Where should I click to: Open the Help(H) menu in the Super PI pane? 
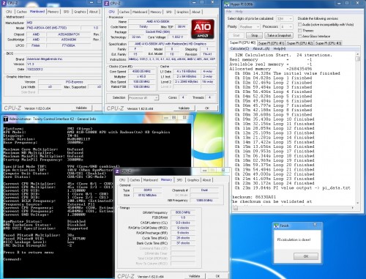click(x=280, y=48)
